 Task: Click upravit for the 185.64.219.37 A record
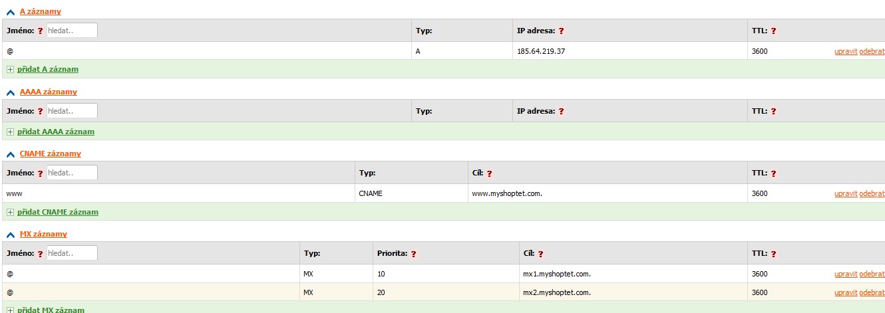[x=845, y=51]
